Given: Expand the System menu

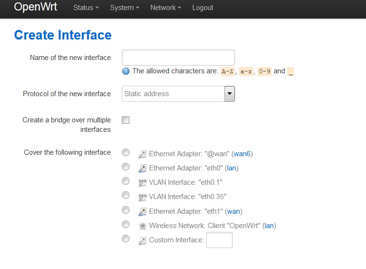Looking at the screenshot, I should point(125,8).
